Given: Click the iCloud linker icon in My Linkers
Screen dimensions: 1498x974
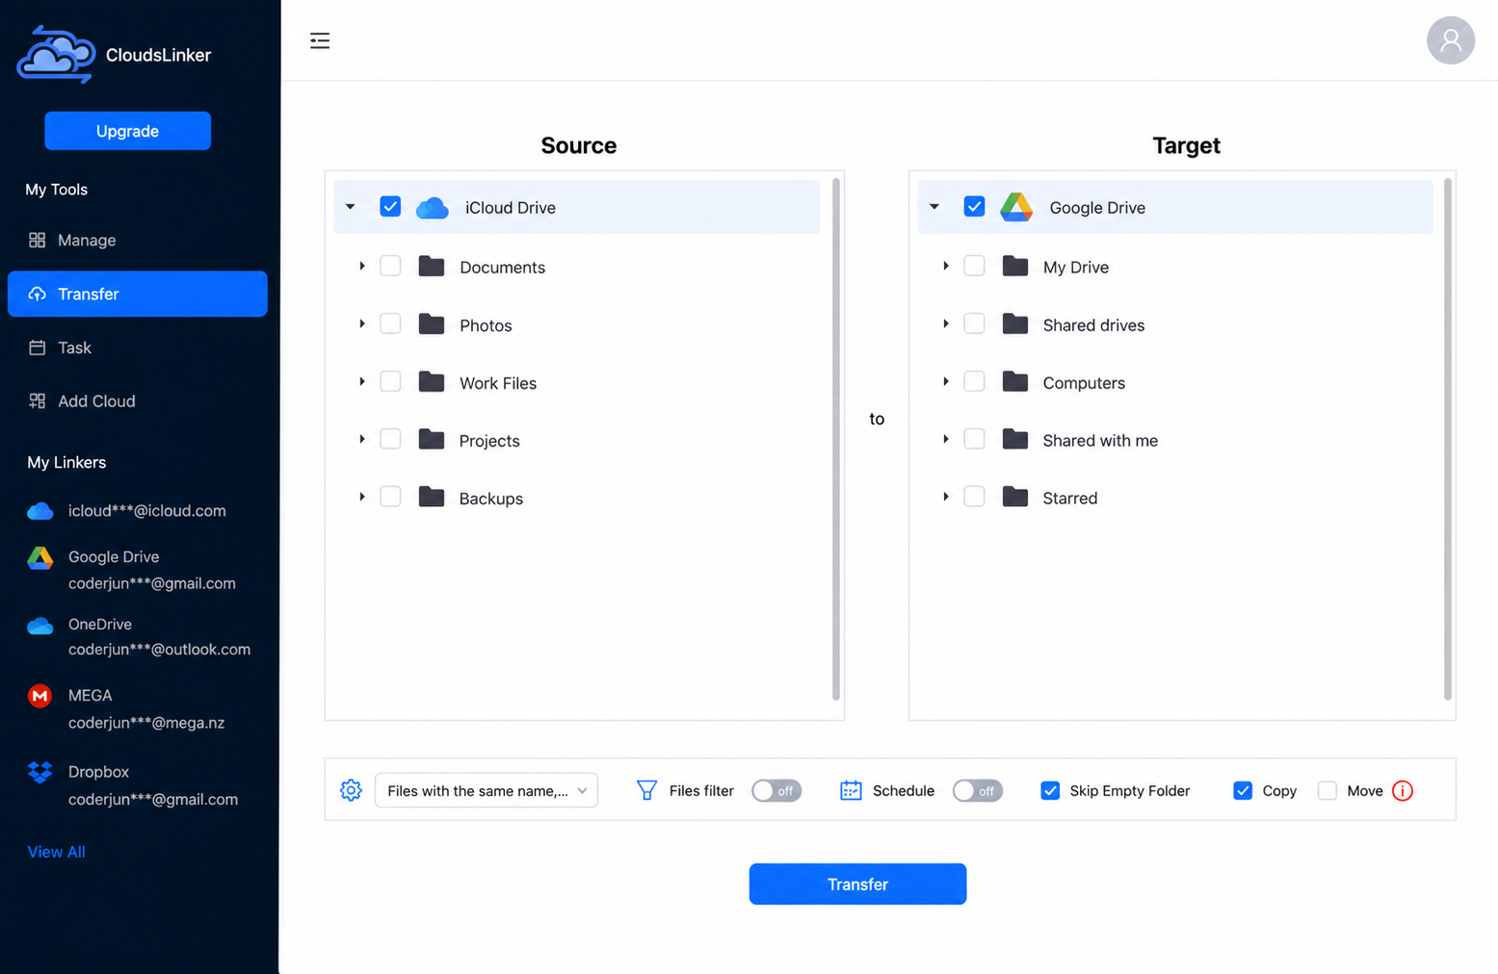Looking at the screenshot, I should pyautogui.click(x=39, y=511).
